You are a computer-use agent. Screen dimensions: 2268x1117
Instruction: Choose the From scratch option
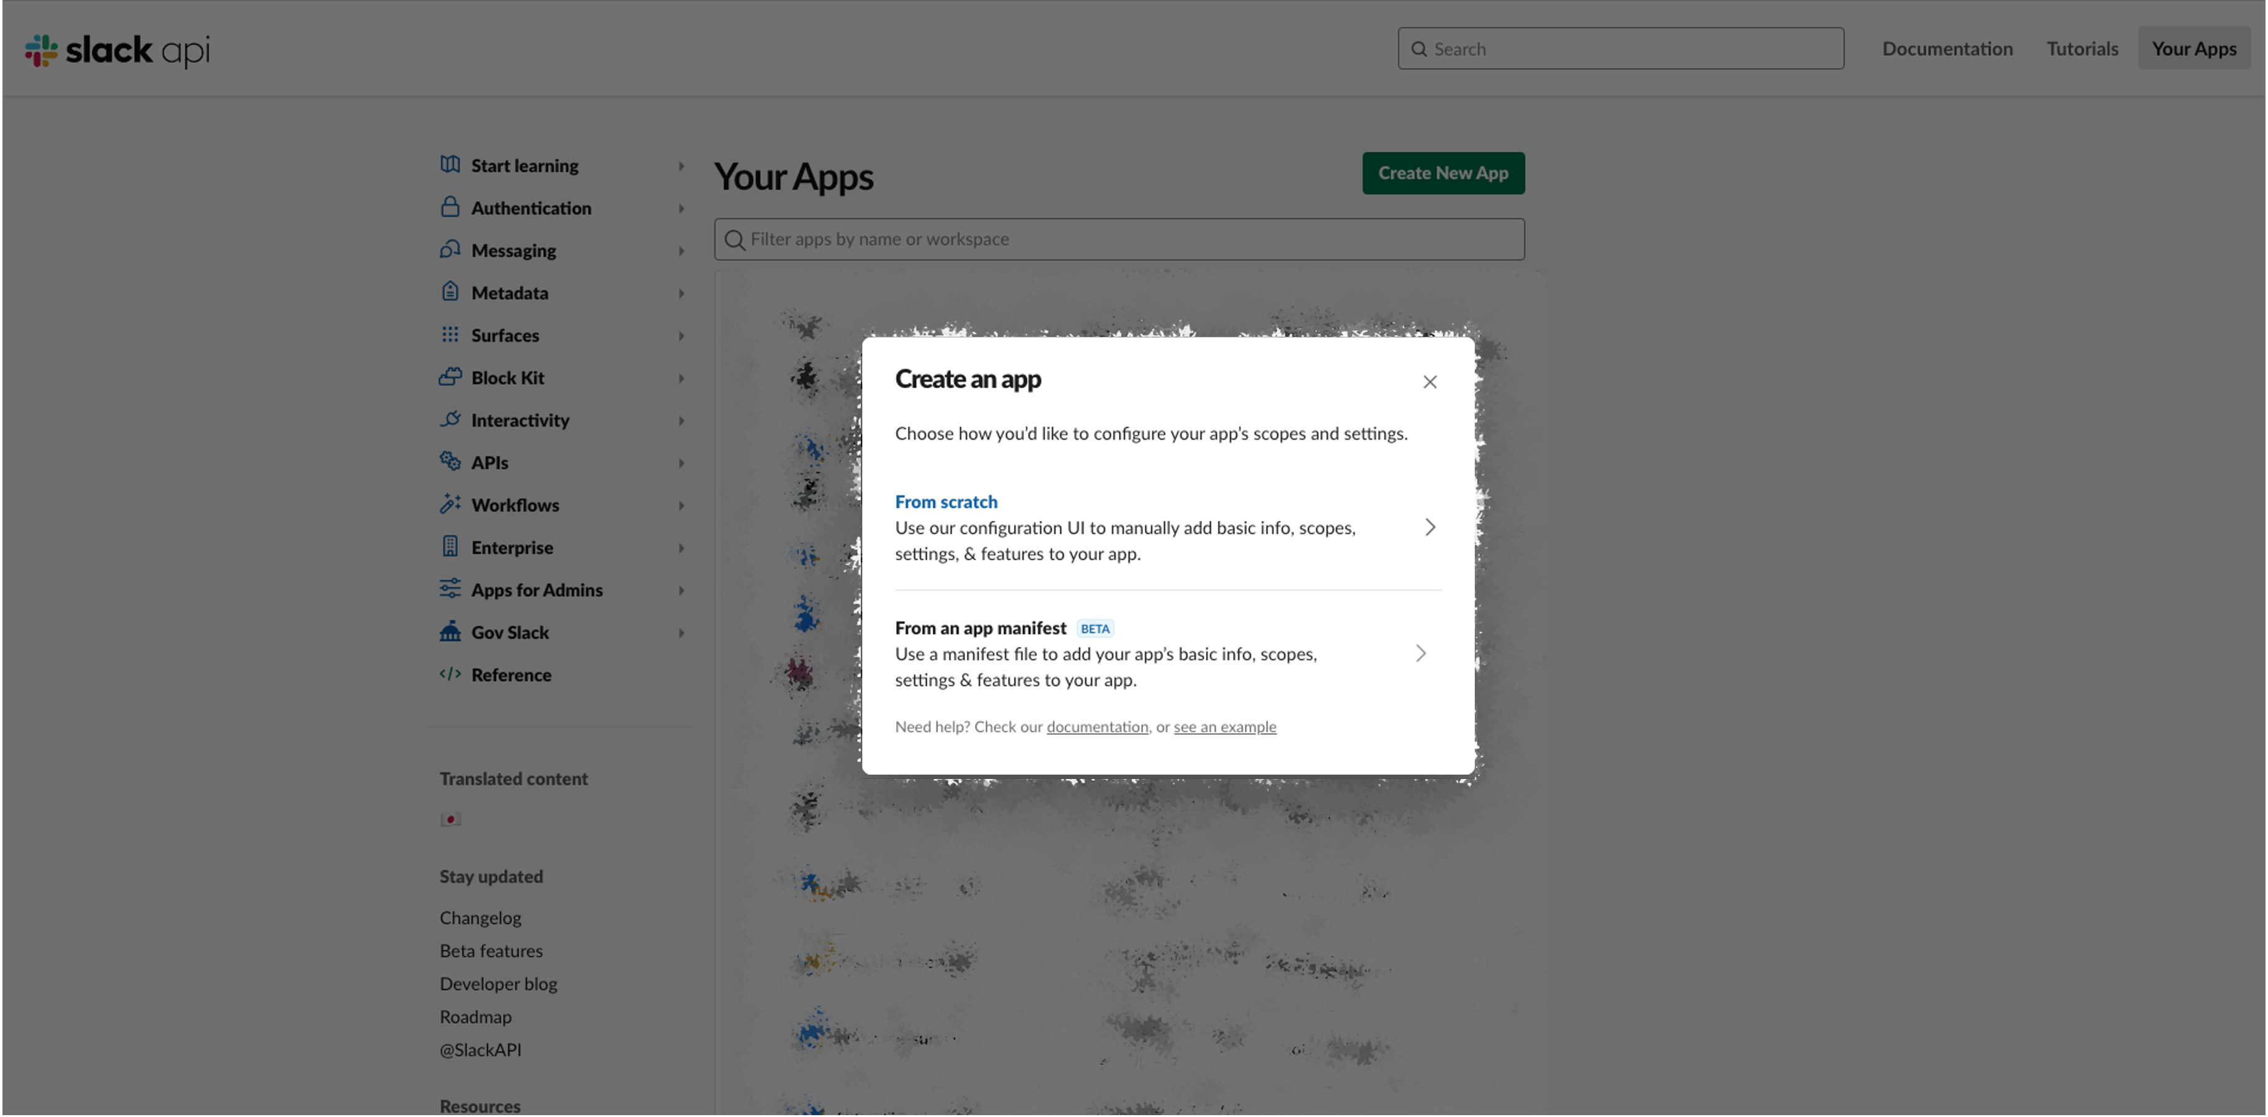[x=946, y=502]
